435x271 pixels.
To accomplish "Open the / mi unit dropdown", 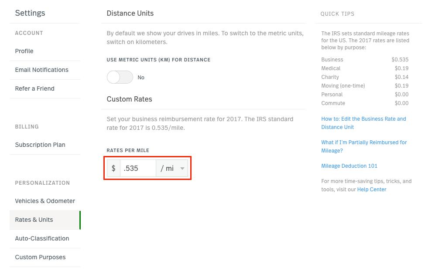I will click(x=172, y=168).
